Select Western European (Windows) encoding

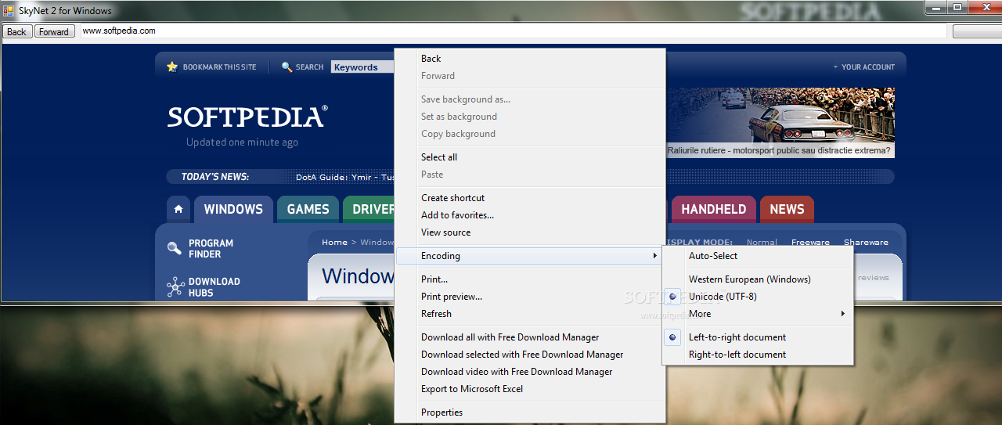pos(758,279)
